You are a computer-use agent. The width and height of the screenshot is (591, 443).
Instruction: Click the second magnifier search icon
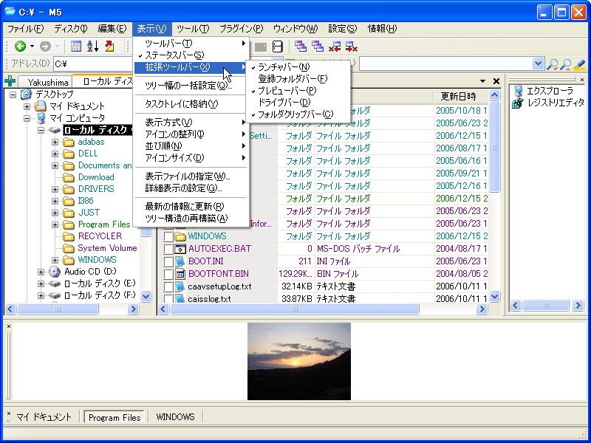tap(566, 64)
